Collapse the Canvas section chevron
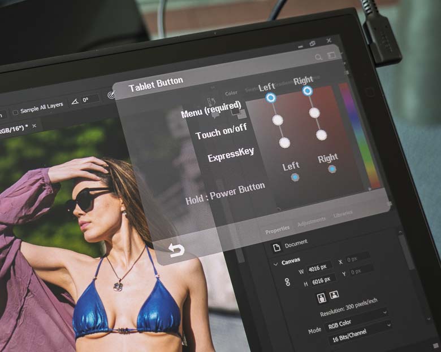 [276, 264]
